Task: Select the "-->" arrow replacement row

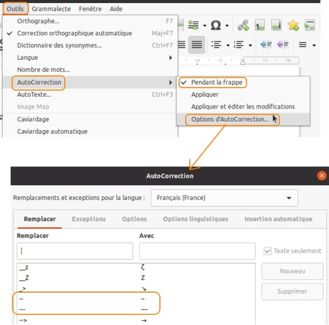Action: pos(136,320)
